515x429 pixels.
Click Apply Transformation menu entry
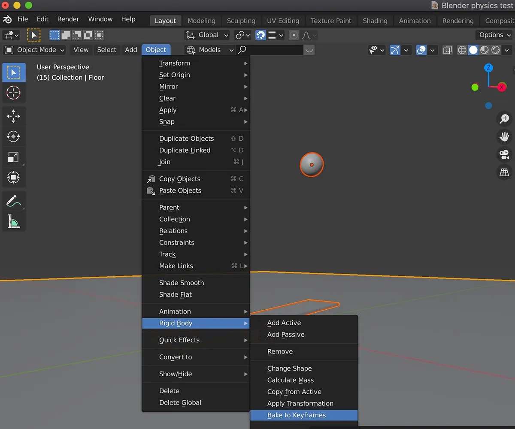point(304,404)
